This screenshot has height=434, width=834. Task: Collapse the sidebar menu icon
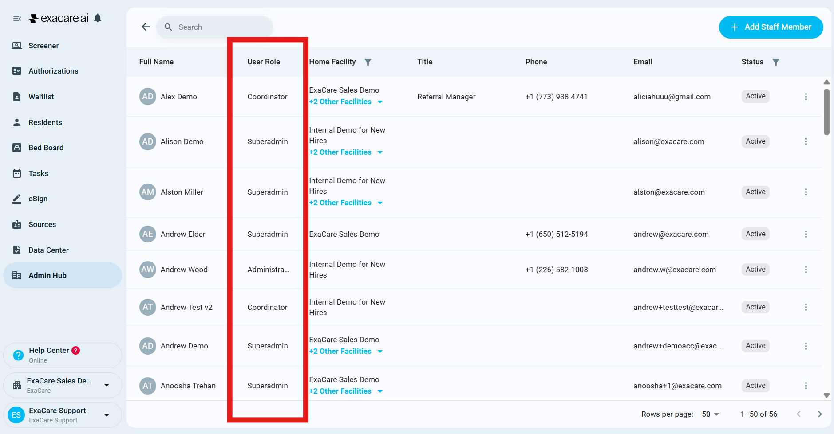pyautogui.click(x=17, y=19)
